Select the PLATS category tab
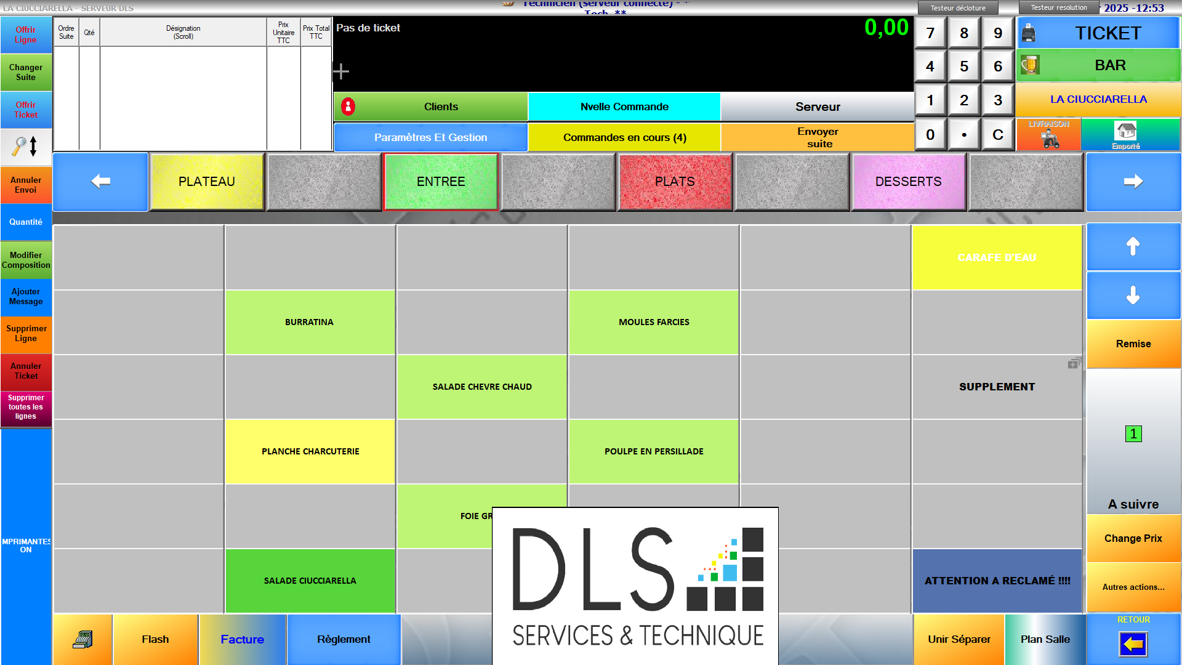This screenshot has height=665, width=1182. pyautogui.click(x=675, y=182)
